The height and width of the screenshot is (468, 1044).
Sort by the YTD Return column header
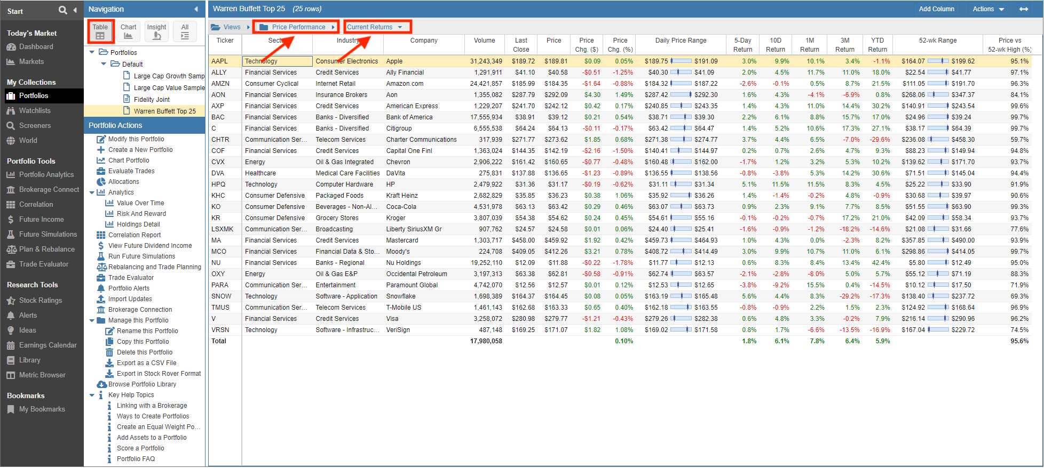click(x=877, y=45)
